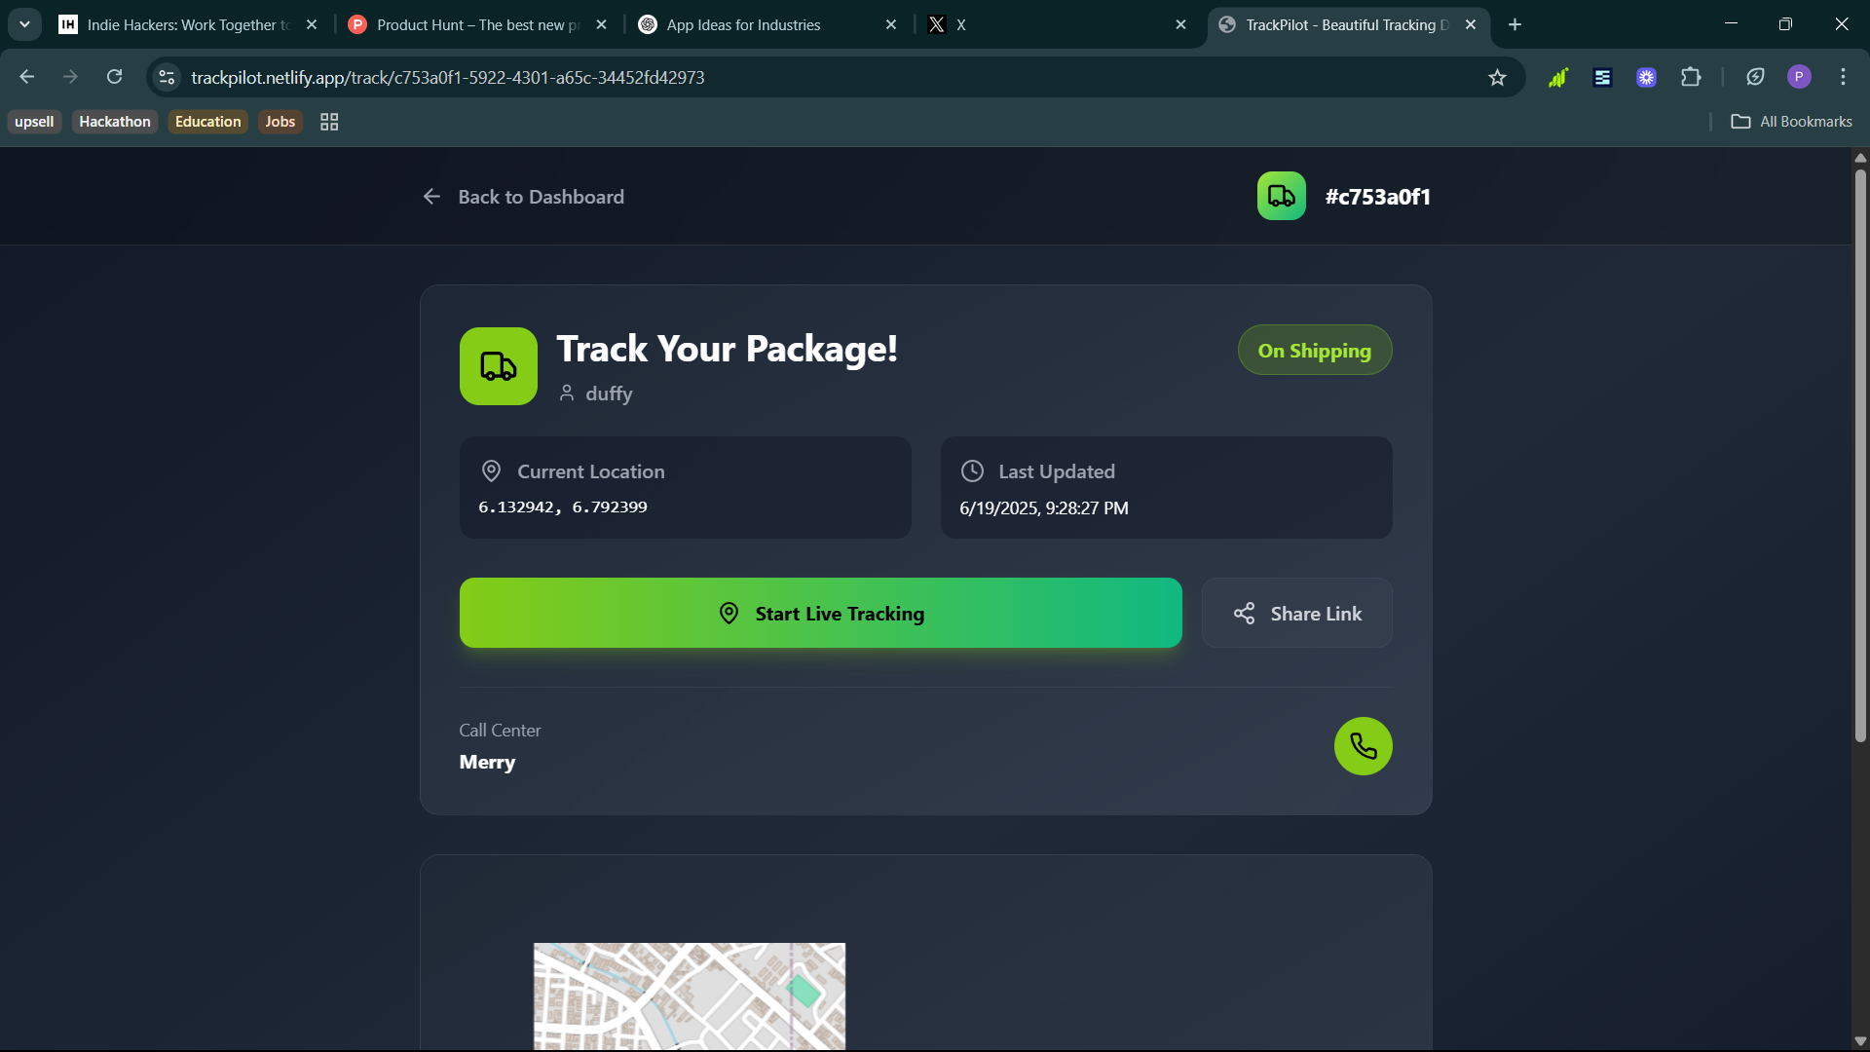Click tracking ID #c753a0f1
1870x1052 pixels.
(1377, 197)
